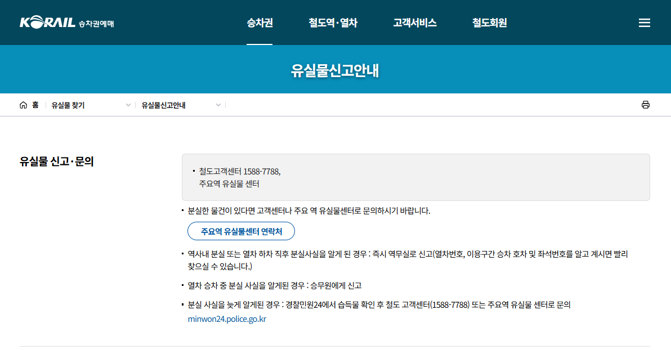The width and height of the screenshot is (671, 350).
Task: Click the 유실물 신고·문의 section heading
Action: [56, 161]
